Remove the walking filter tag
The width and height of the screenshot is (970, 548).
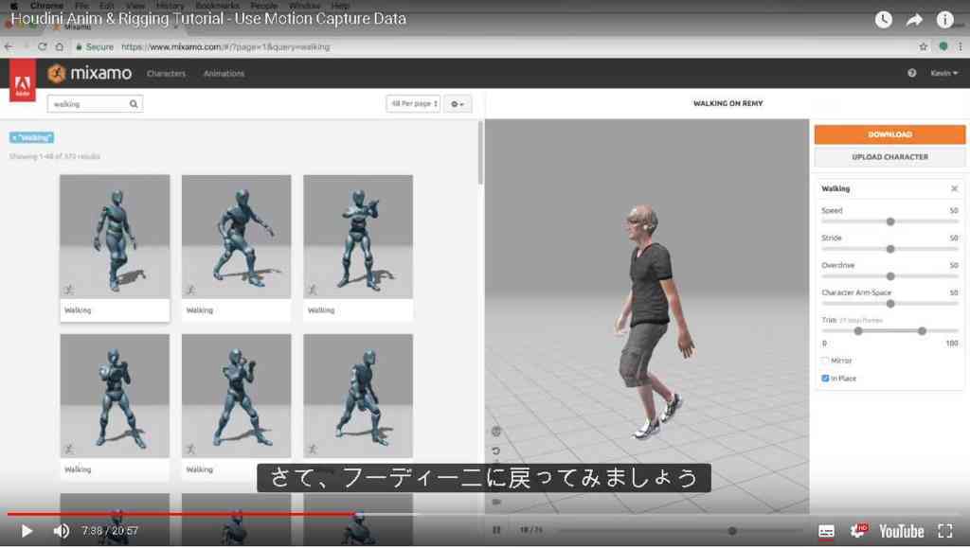31,138
